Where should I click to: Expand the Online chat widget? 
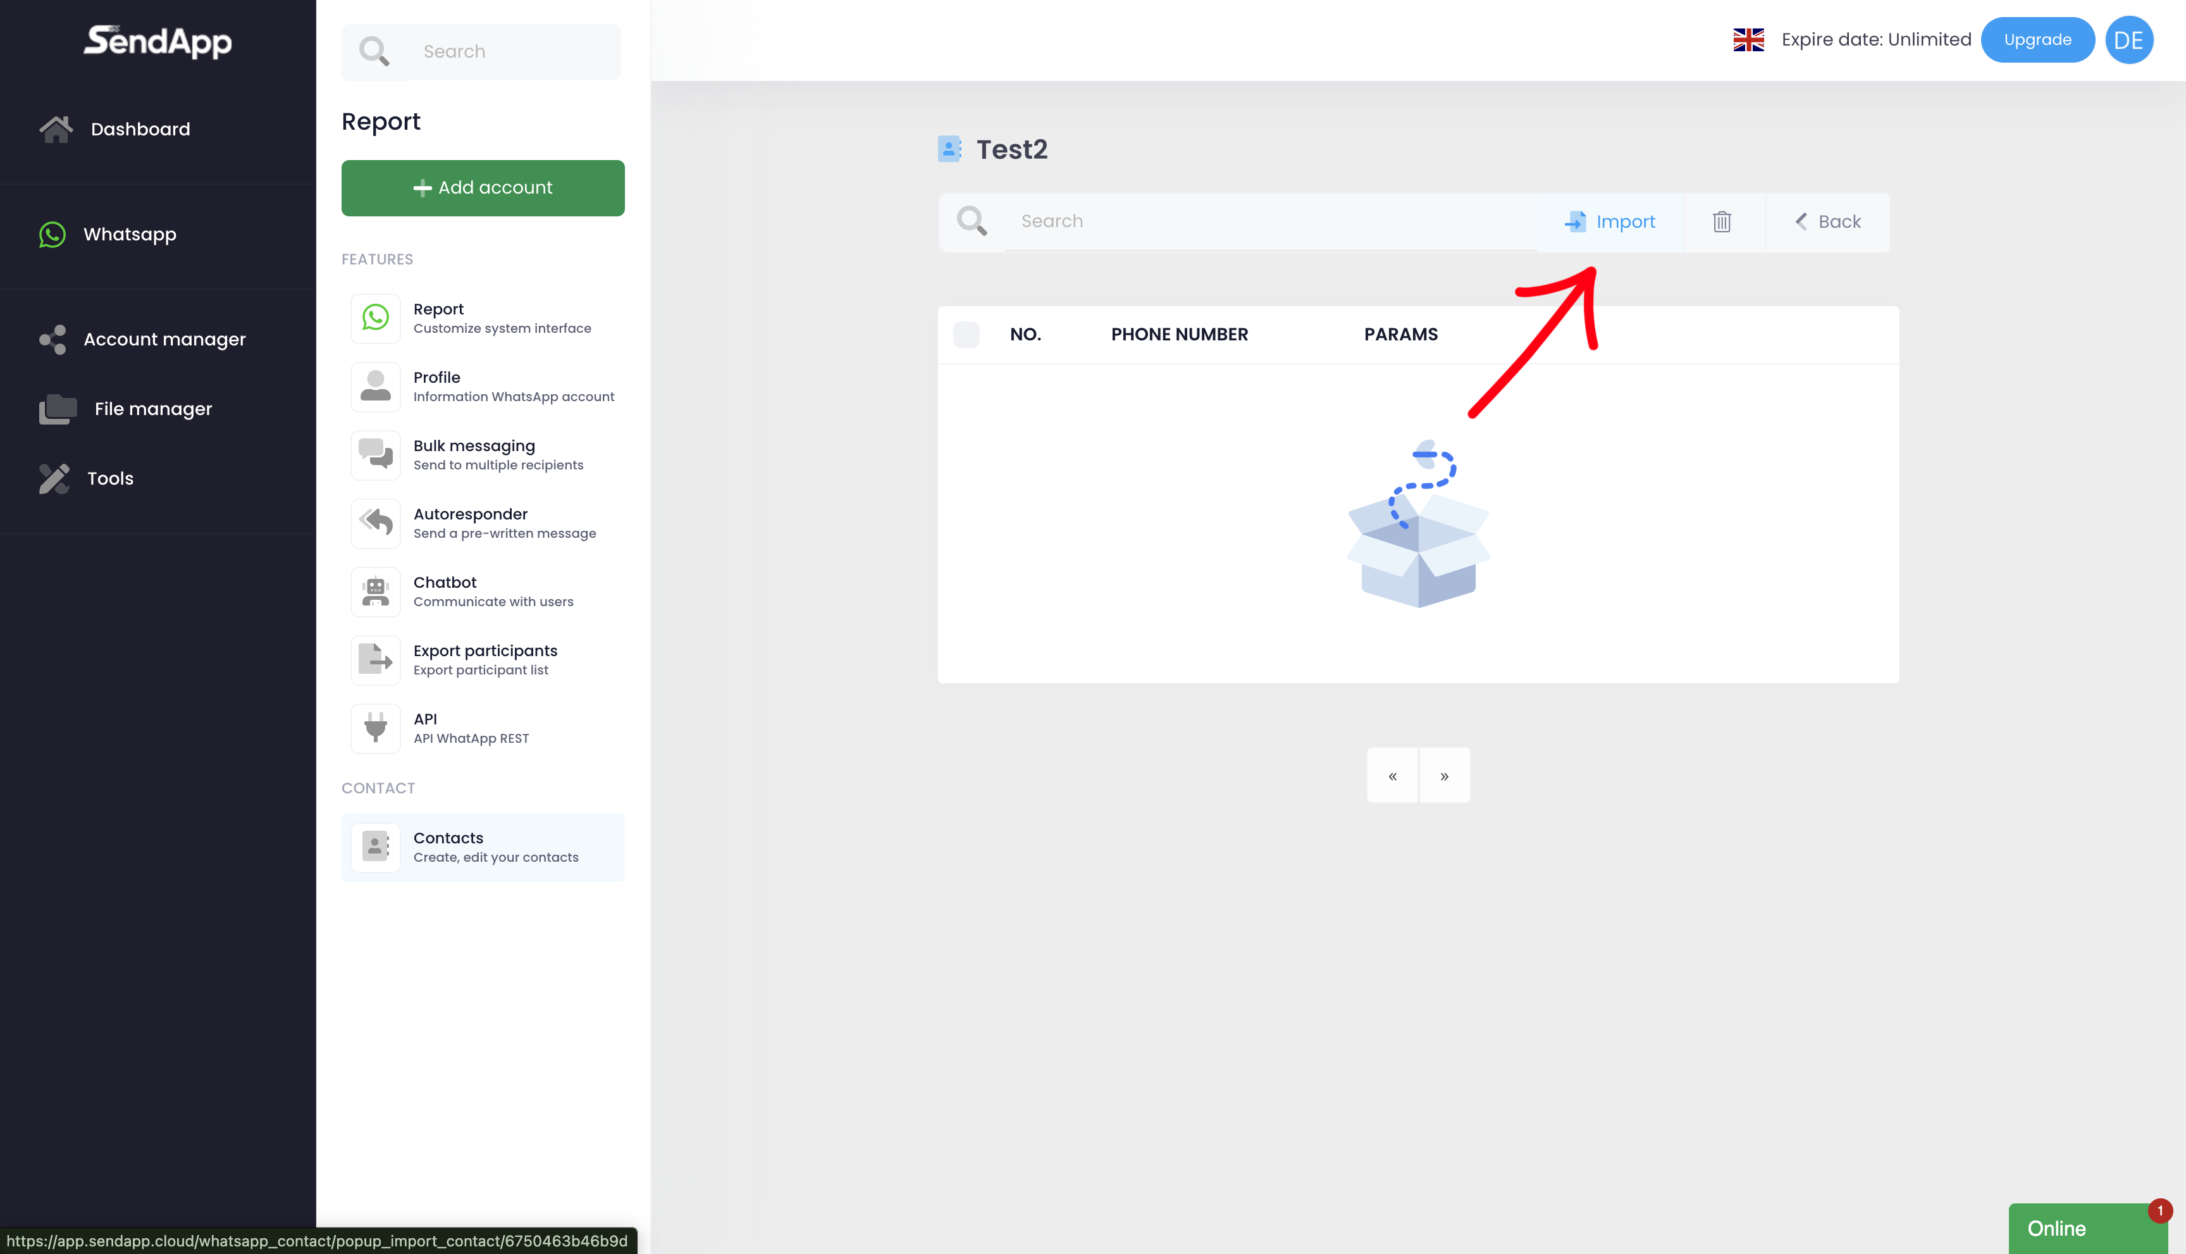coord(2086,1228)
